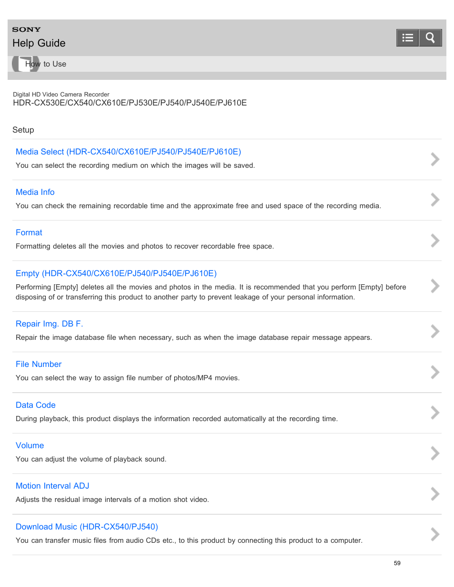Expand the Data Code row chevron

click(x=434, y=413)
